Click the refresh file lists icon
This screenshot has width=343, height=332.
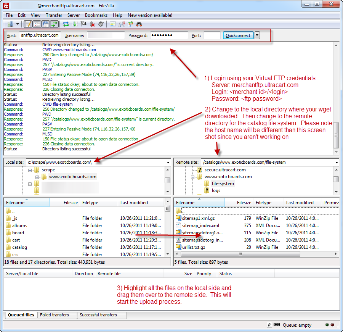click(x=66, y=24)
